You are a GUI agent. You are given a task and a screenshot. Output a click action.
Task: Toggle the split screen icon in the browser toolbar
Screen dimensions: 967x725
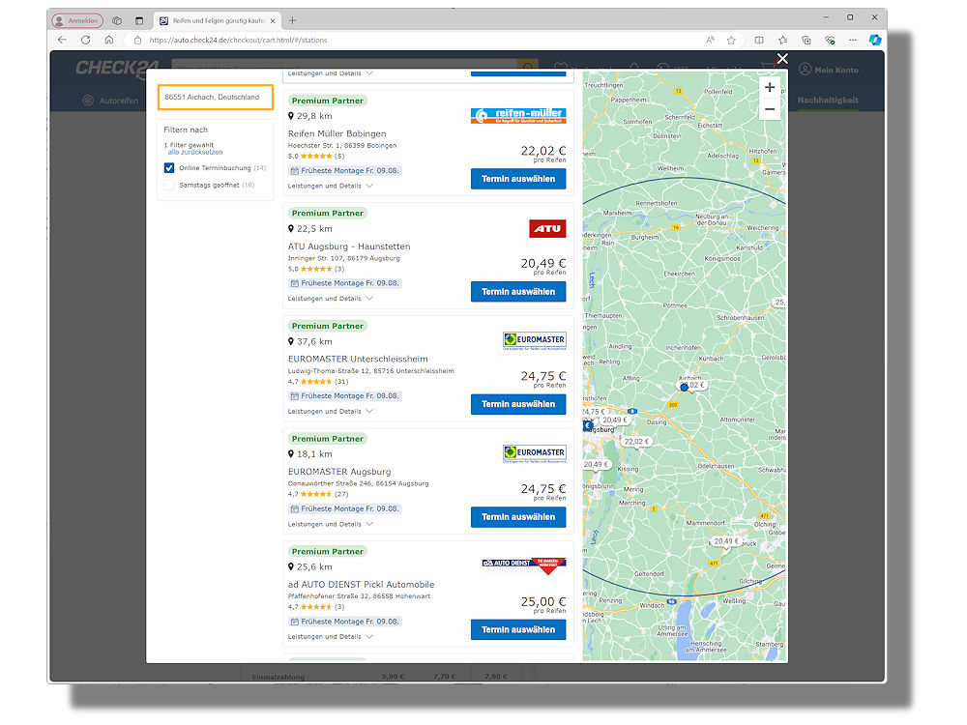point(759,40)
